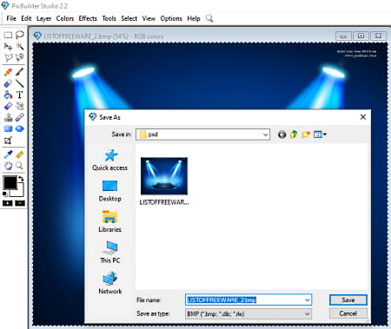Click the search magnifier icon in menu bar
Screen dimensions: 391x329
(x=209, y=18)
